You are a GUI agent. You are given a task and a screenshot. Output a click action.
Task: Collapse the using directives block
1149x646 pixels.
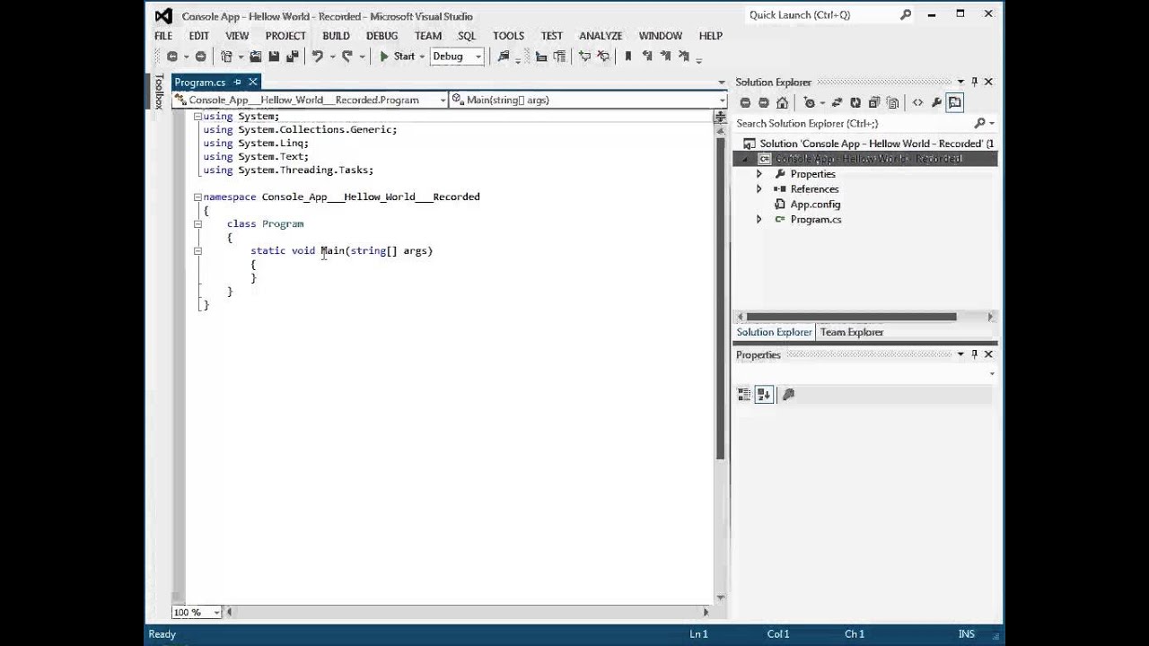tap(197, 117)
